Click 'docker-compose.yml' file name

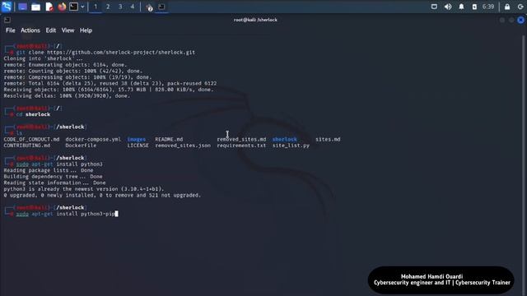pyautogui.click(x=93, y=139)
